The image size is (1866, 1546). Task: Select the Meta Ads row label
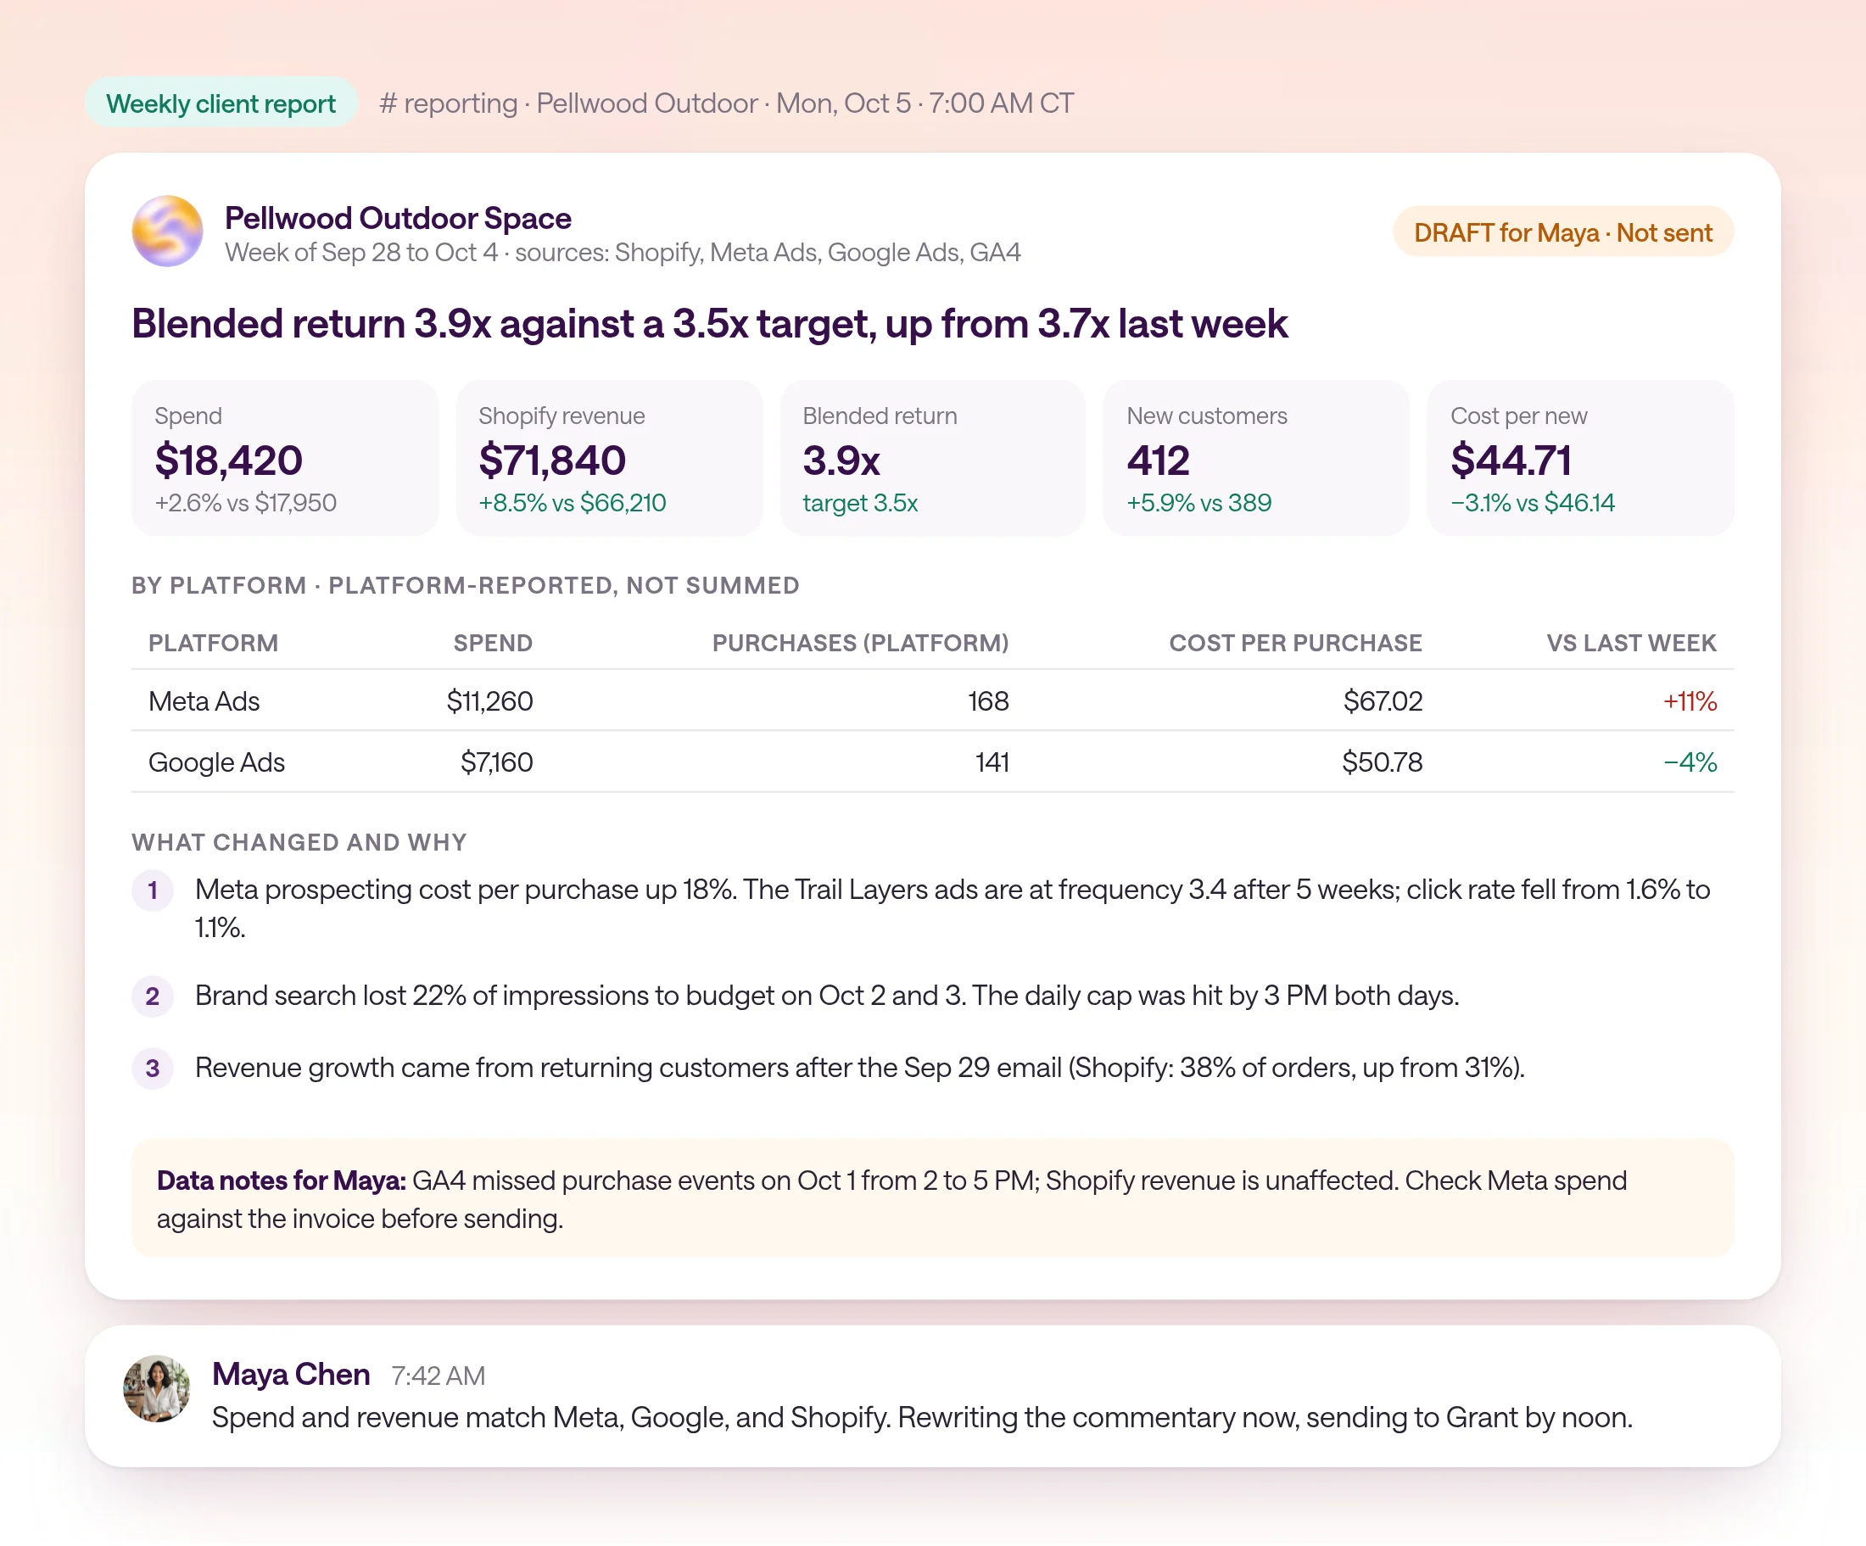point(204,701)
